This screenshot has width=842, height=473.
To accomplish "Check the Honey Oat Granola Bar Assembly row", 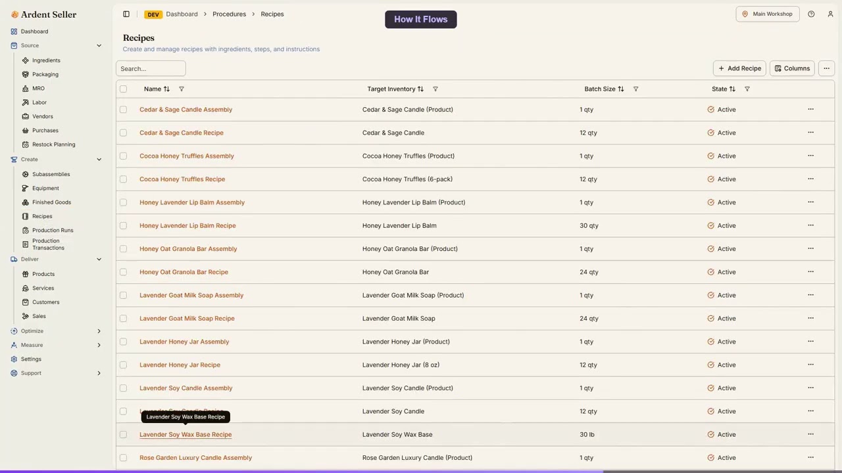I will [x=123, y=248].
